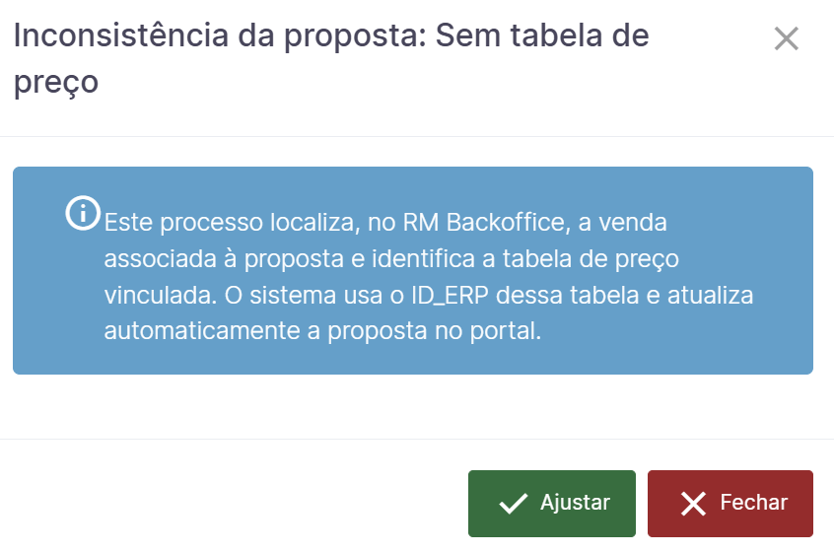The image size is (834, 553).
Task: Close the dialog with the top X icon
Action: tap(786, 39)
